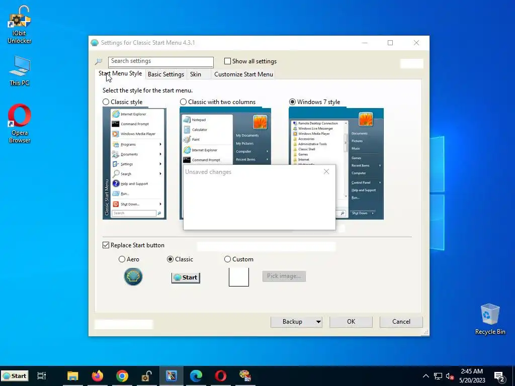Open the paint palette taskbar app
Image resolution: width=515 pixels, height=386 pixels.
click(245, 376)
